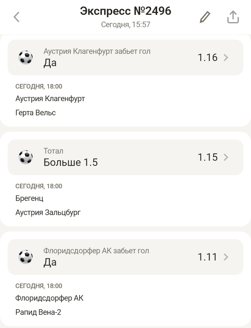251x328 pixels.
Task: Tap soccer ball icon for Флоридсдорфер АК bet
Action: pos(25,257)
